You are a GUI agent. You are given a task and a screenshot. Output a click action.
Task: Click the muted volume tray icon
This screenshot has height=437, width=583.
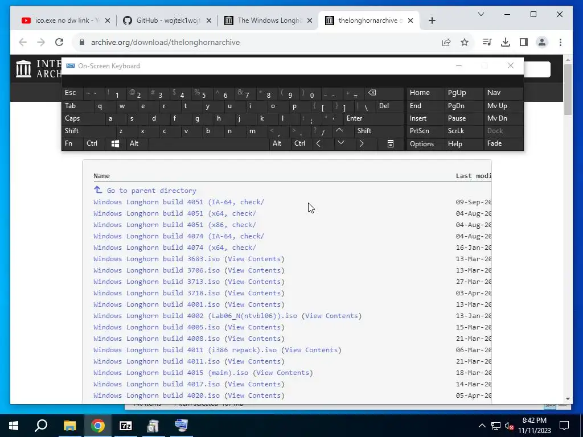pos(510,426)
